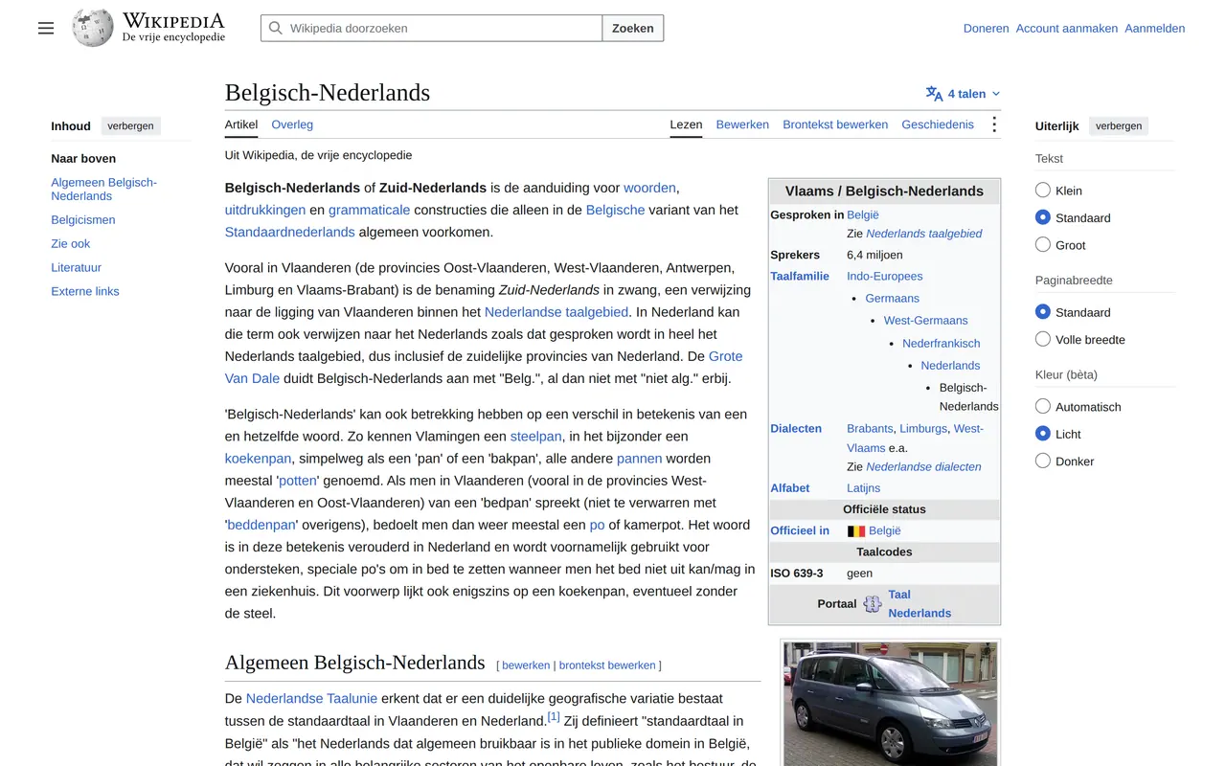Choose Automatisch color mode

[1043, 406]
